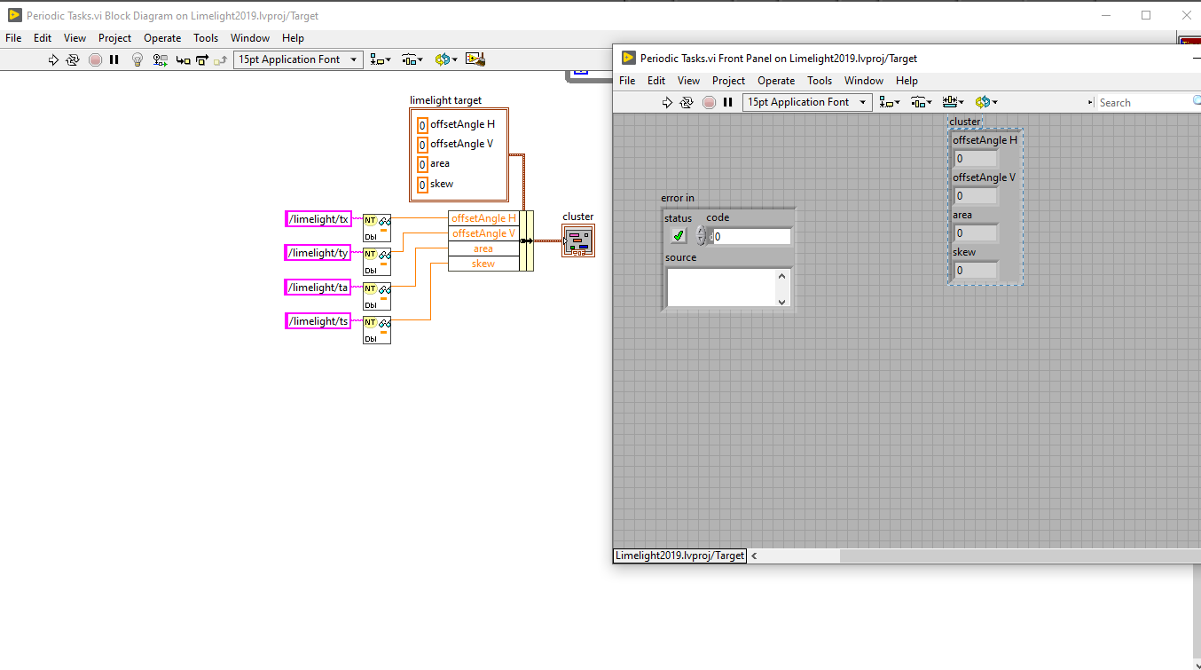Viewport: 1201px width, 670px height.
Task: Click the error code numeric field
Action: tap(751, 236)
